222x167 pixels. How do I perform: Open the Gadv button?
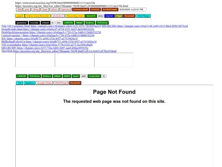pos(45,9)
